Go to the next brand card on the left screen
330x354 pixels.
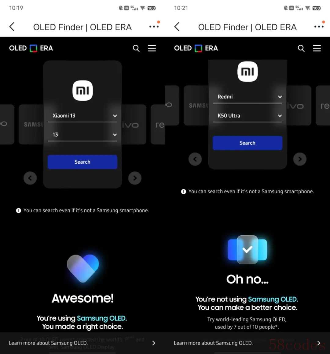[x=135, y=178]
